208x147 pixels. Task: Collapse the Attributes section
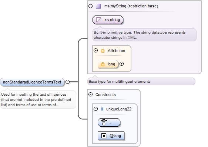pos(95,51)
